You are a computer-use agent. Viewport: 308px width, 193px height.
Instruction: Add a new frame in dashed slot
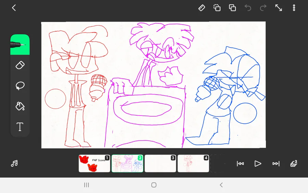coord(219,164)
